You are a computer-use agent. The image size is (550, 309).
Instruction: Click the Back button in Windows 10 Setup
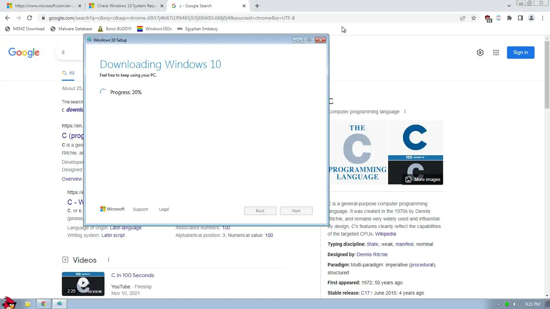click(x=260, y=211)
